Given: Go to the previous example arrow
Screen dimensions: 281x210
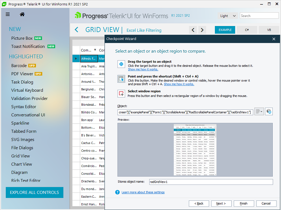Looking at the screenshot, I should pyautogui.click(x=193, y=30).
